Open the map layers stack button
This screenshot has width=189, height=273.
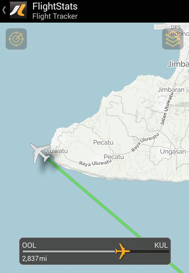click(x=173, y=39)
